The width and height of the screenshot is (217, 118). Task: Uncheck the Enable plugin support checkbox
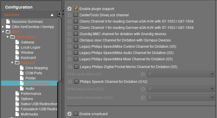click(76, 9)
